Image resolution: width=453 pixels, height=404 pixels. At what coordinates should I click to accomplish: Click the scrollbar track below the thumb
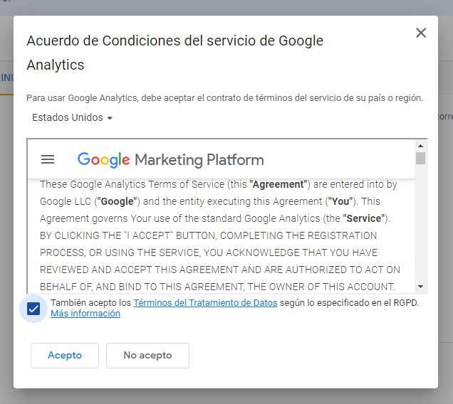click(420, 222)
